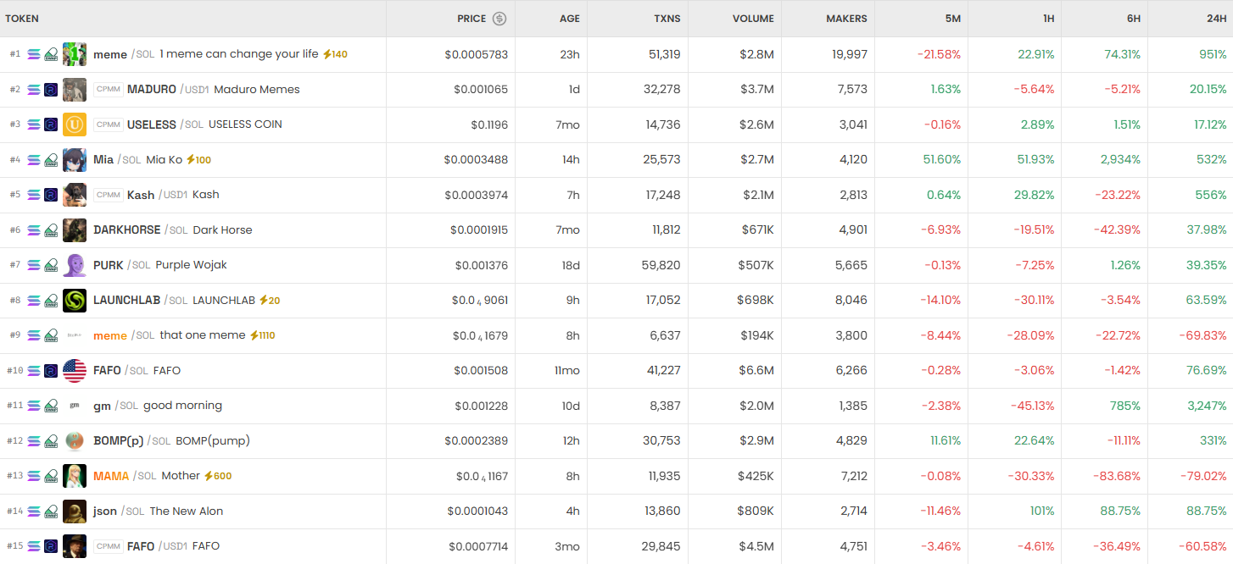Sort table by the VOLUME column header
This screenshot has height=564, width=1233.
753,19
